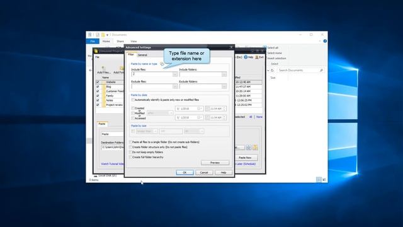Click the blue folder icon beside destination

(249, 148)
